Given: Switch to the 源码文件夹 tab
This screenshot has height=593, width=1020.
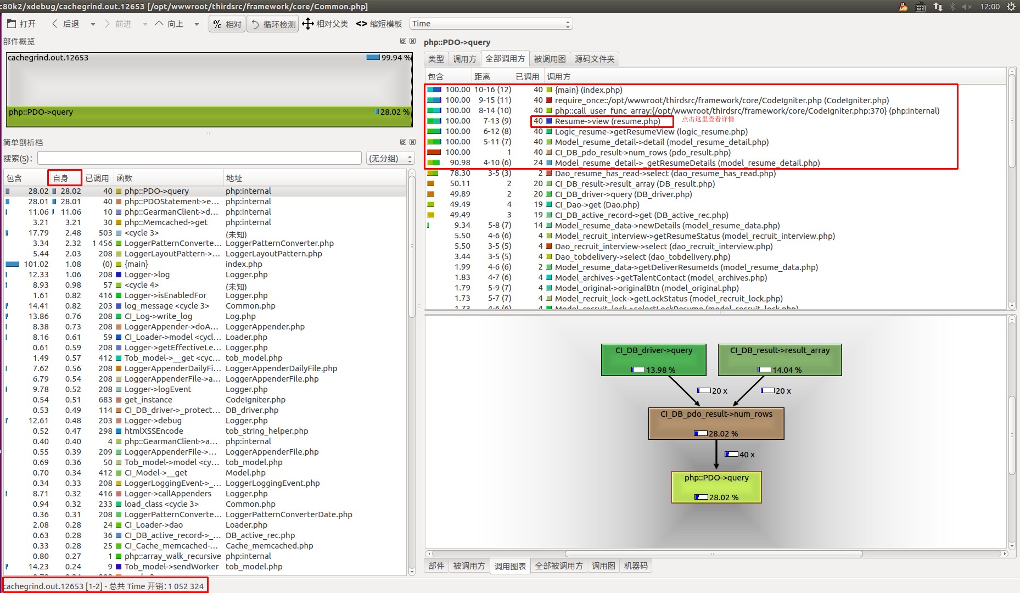Looking at the screenshot, I should (x=595, y=59).
